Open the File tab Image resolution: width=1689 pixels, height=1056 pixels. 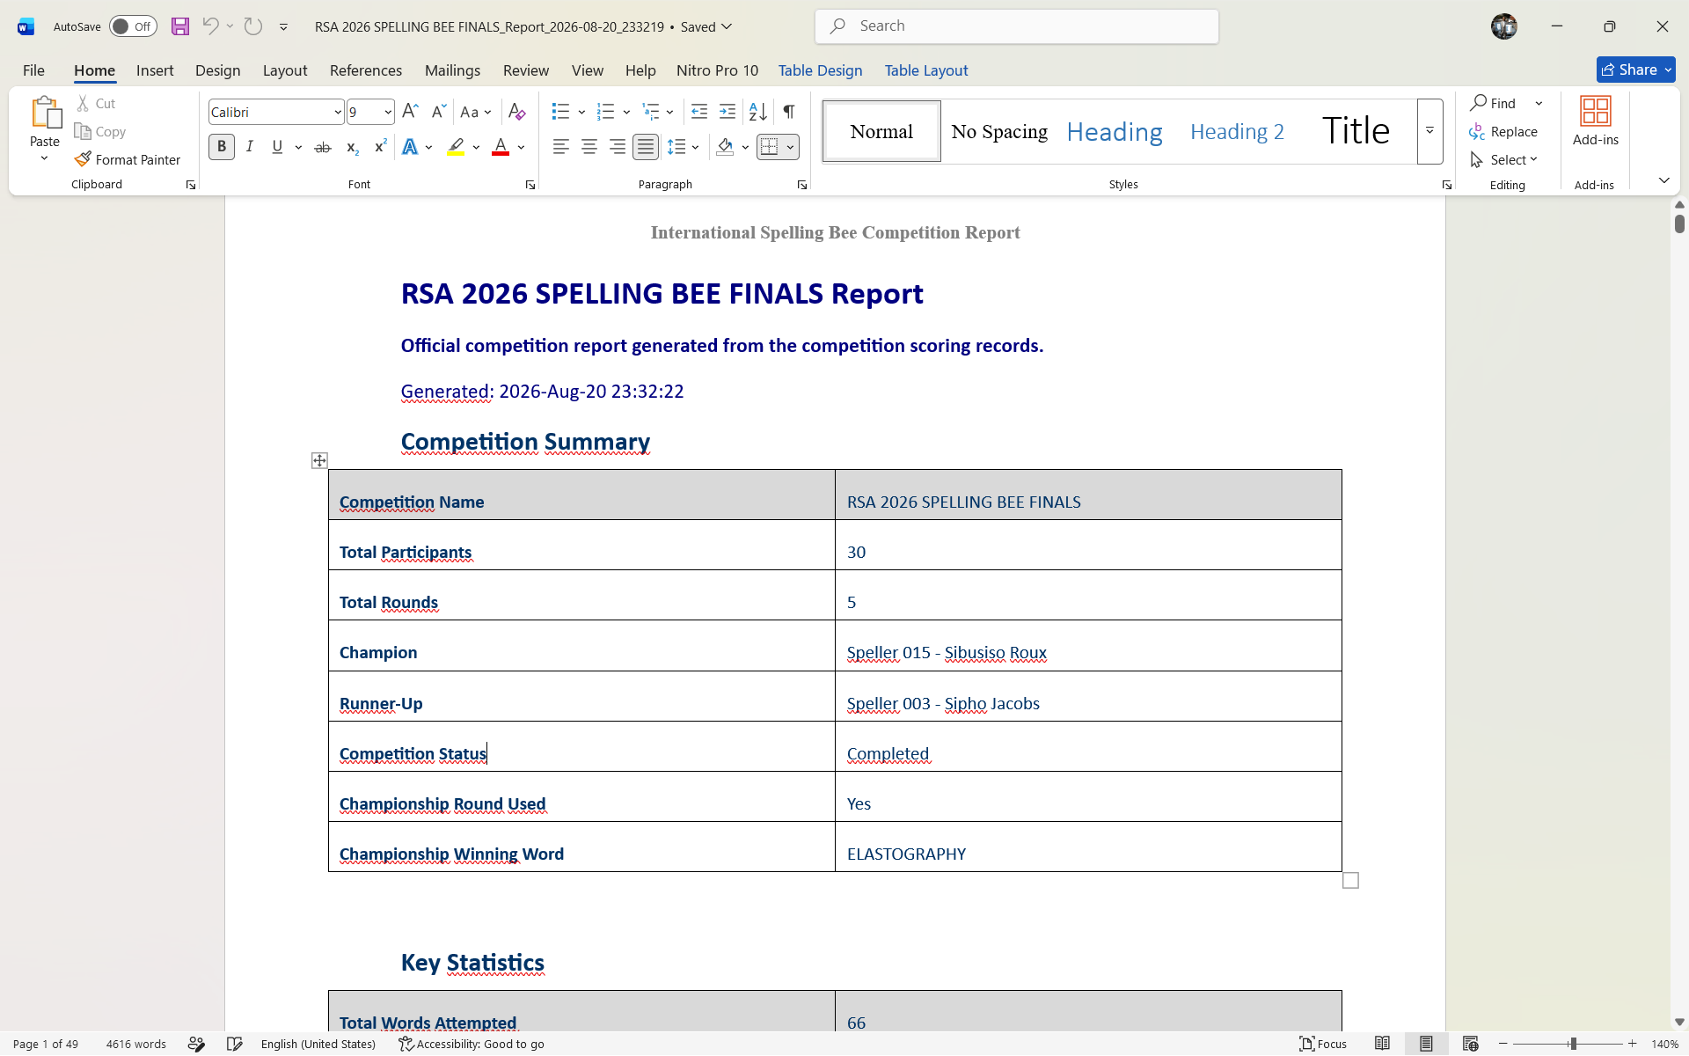click(33, 70)
